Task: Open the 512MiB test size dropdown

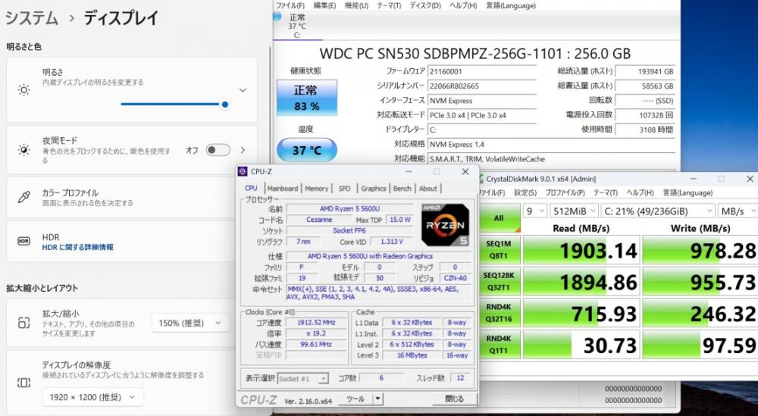Action: (575, 211)
